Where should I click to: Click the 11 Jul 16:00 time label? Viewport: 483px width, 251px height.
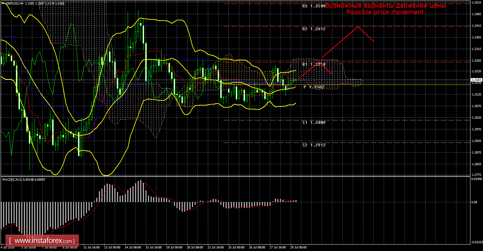click(x=91, y=248)
